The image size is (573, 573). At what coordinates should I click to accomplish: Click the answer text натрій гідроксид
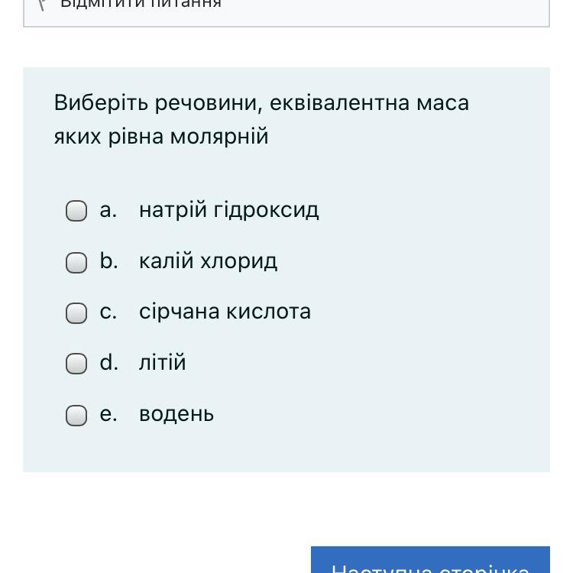228,210
